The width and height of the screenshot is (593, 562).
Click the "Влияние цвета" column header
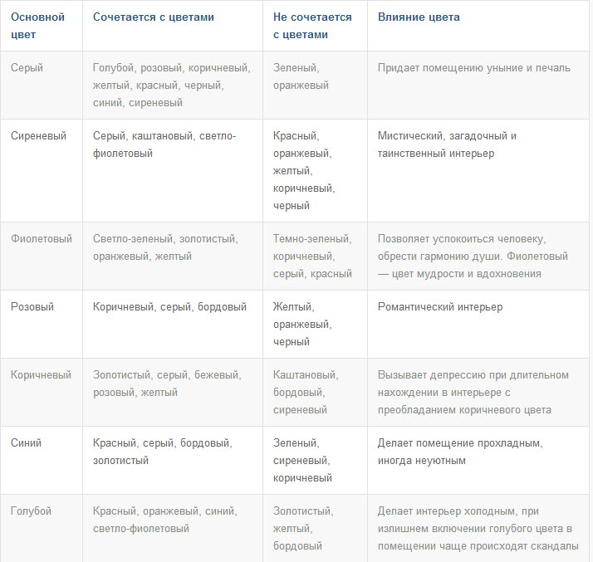pos(419,17)
